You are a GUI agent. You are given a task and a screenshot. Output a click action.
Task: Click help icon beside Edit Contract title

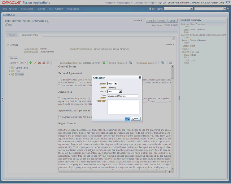(x=48, y=21)
